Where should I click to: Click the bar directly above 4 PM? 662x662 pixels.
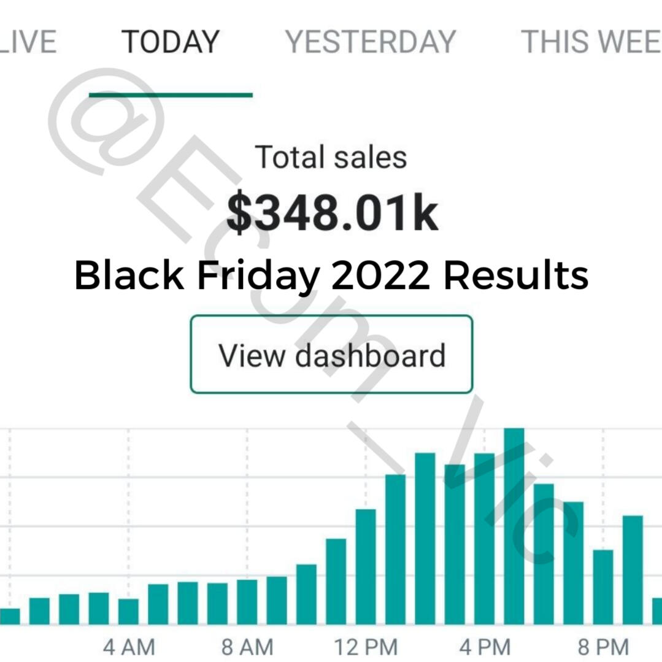[x=484, y=539]
